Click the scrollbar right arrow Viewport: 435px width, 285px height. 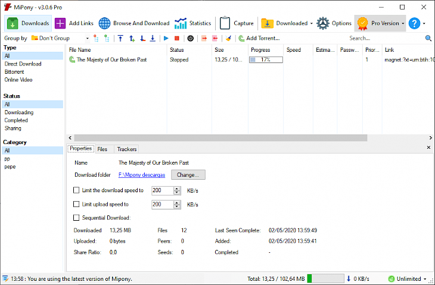(431, 137)
